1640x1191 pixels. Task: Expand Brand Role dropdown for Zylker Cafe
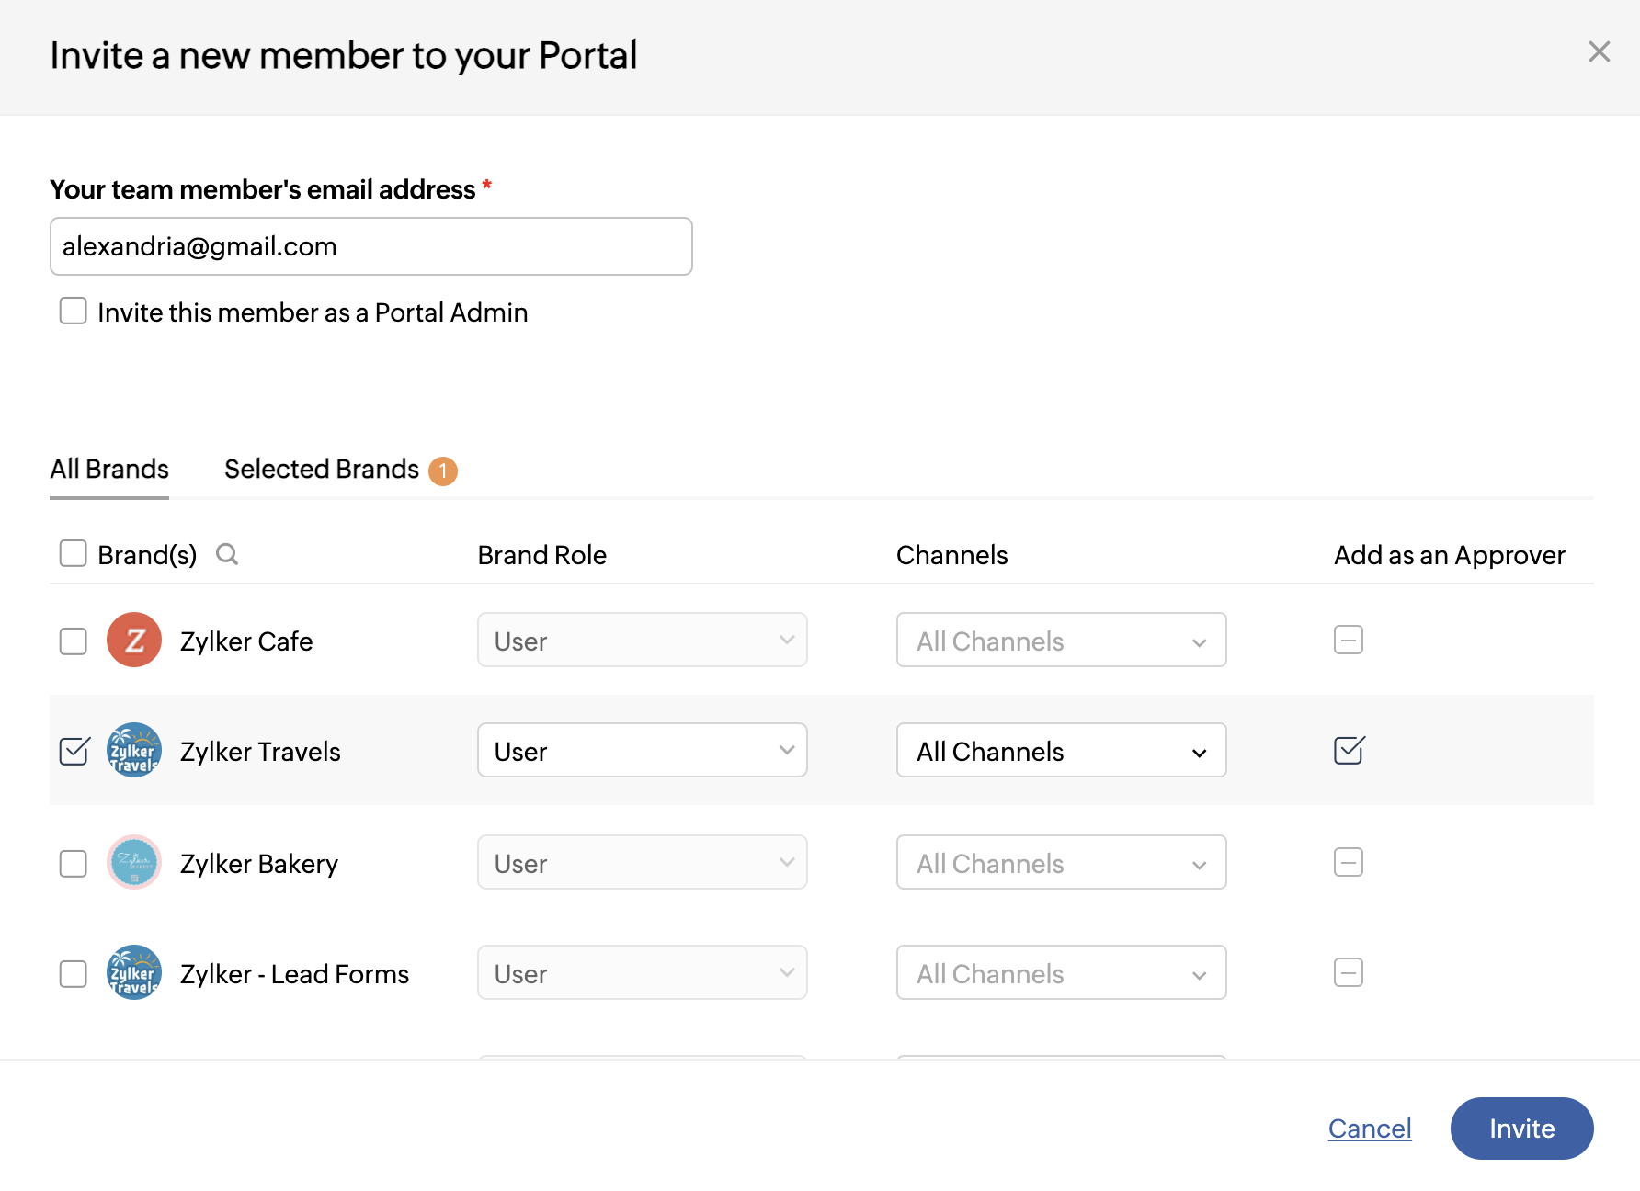(x=642, y=640)
